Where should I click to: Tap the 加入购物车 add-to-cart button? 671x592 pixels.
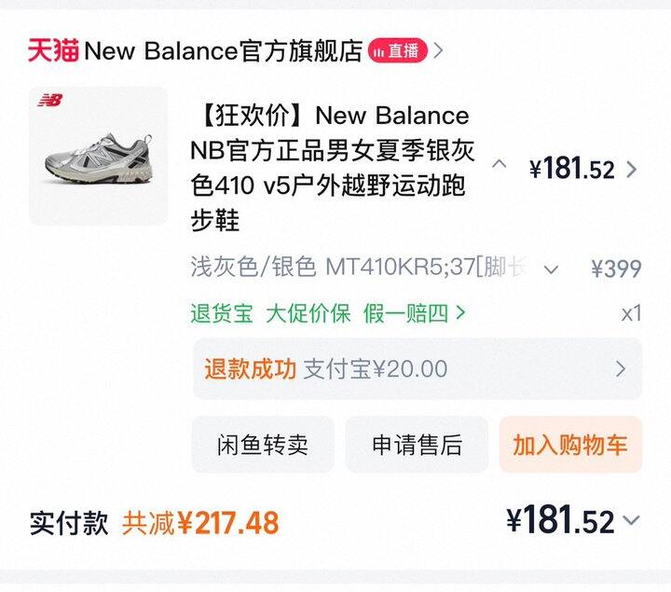point(570,445)
